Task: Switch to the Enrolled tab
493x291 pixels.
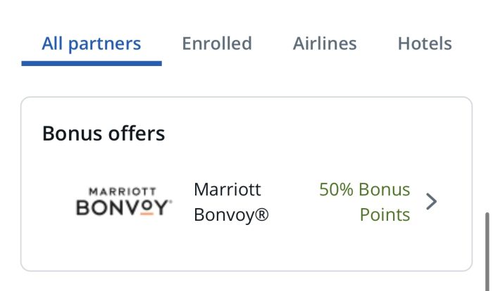Action: tap(217, 44)
